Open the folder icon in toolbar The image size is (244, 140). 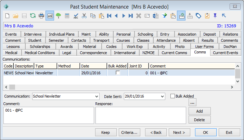[x=16, y=16]
